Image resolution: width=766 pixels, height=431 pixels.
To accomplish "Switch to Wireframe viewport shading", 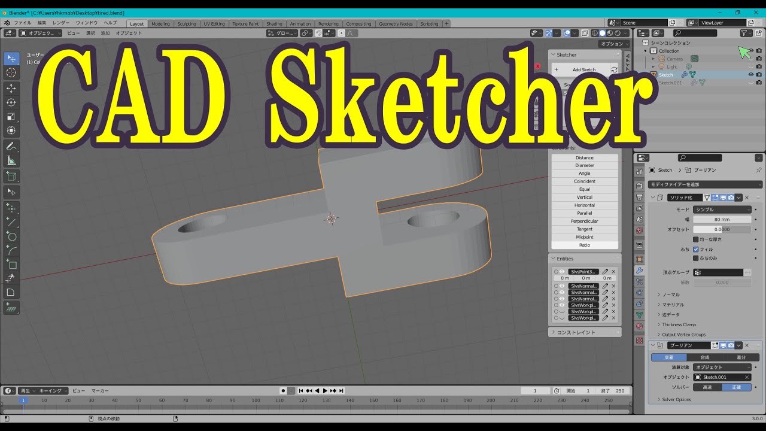I will pos(595,34).
